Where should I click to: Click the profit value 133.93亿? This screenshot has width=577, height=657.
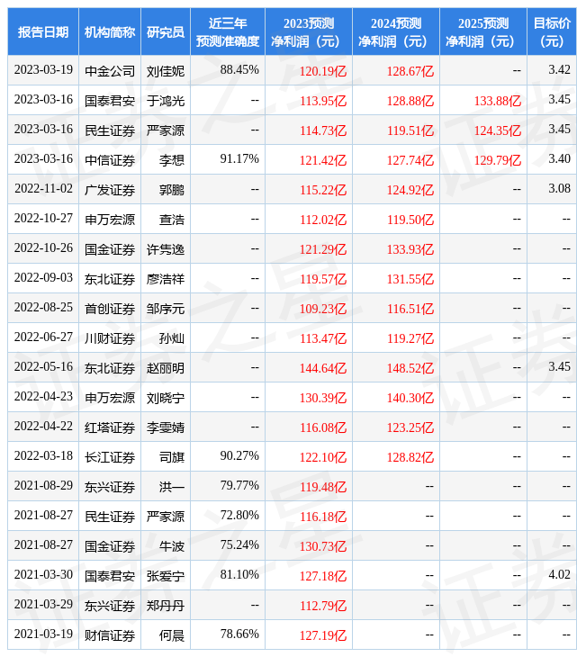point(410,249)
